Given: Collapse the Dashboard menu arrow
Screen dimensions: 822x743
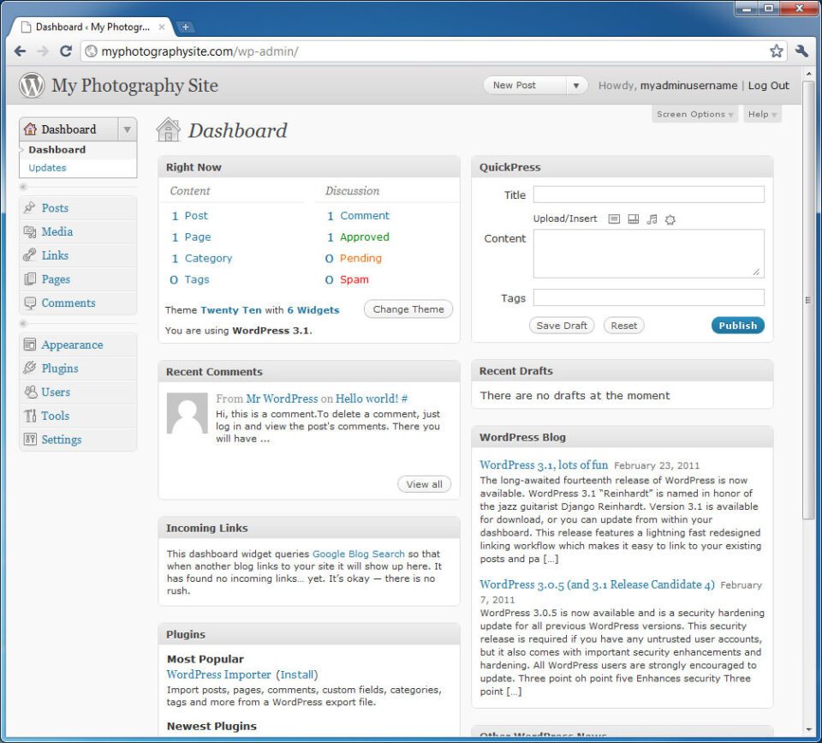Looking at the screenshot, I should pyautogui.click(x=127, y=129).
